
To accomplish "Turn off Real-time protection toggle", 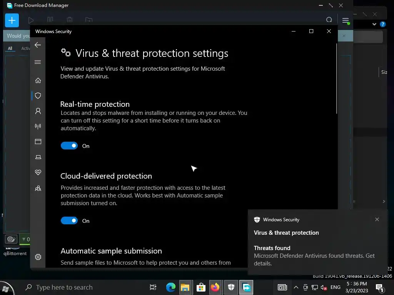I will point(69,146).
